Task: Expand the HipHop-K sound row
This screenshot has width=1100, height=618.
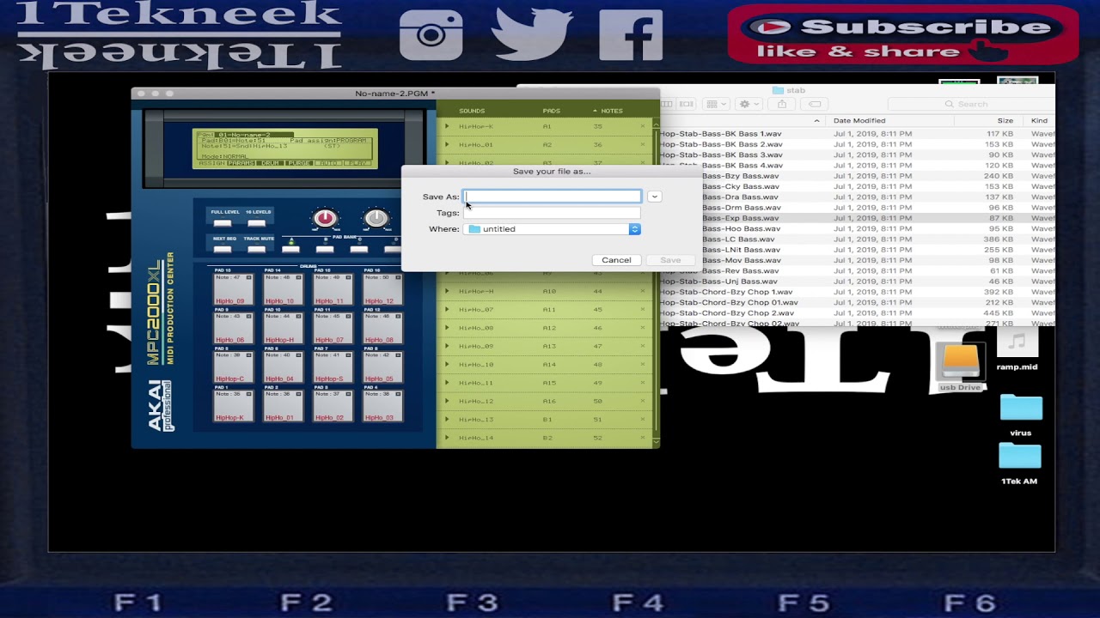Action: coord(447,126)
